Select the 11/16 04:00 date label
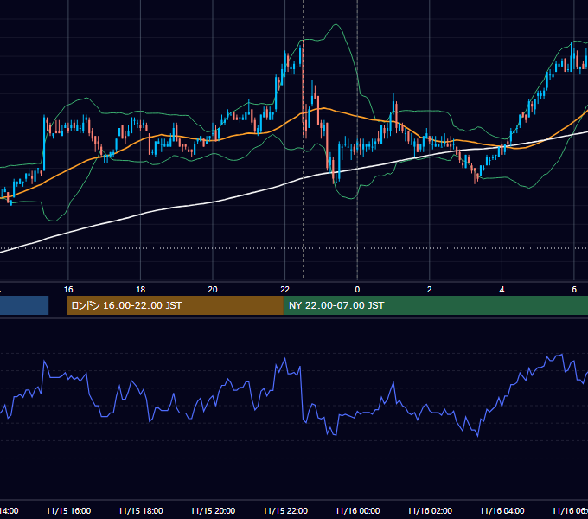This screenshot has height=519, width=588. coord(502,510)
